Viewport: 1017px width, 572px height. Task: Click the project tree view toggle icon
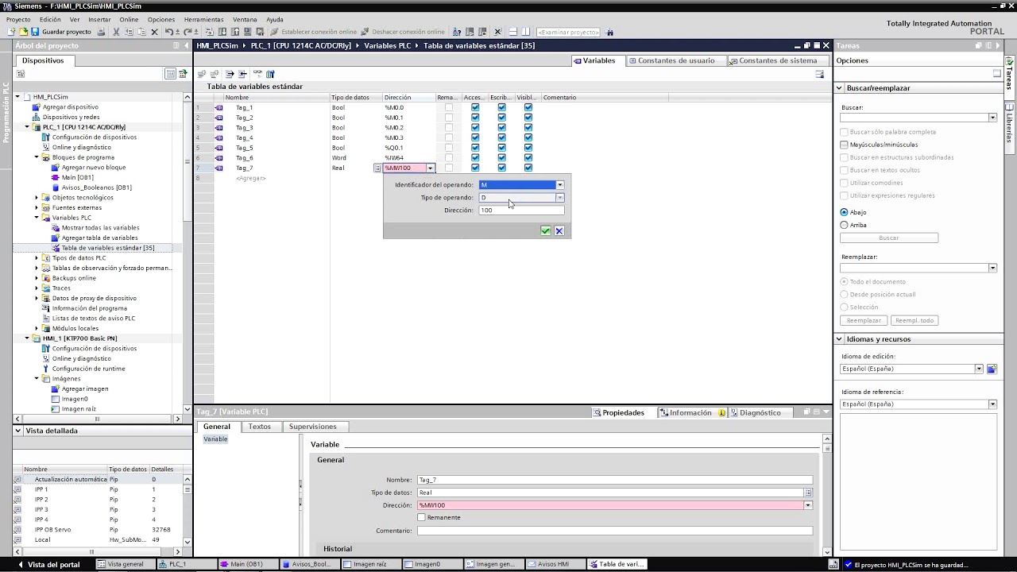pos(170,74)
